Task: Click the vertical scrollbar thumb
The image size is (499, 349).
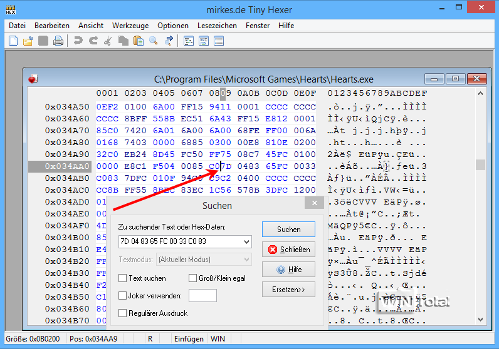Action: (481, 165)
